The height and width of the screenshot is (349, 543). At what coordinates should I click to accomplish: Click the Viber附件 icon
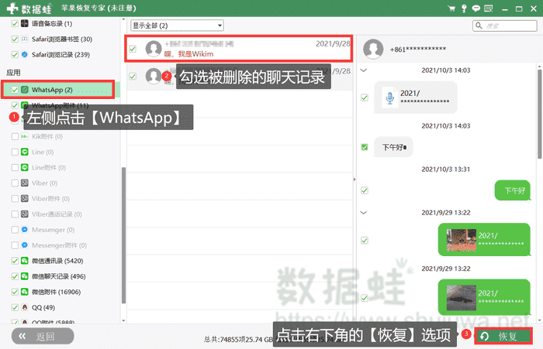25,199
